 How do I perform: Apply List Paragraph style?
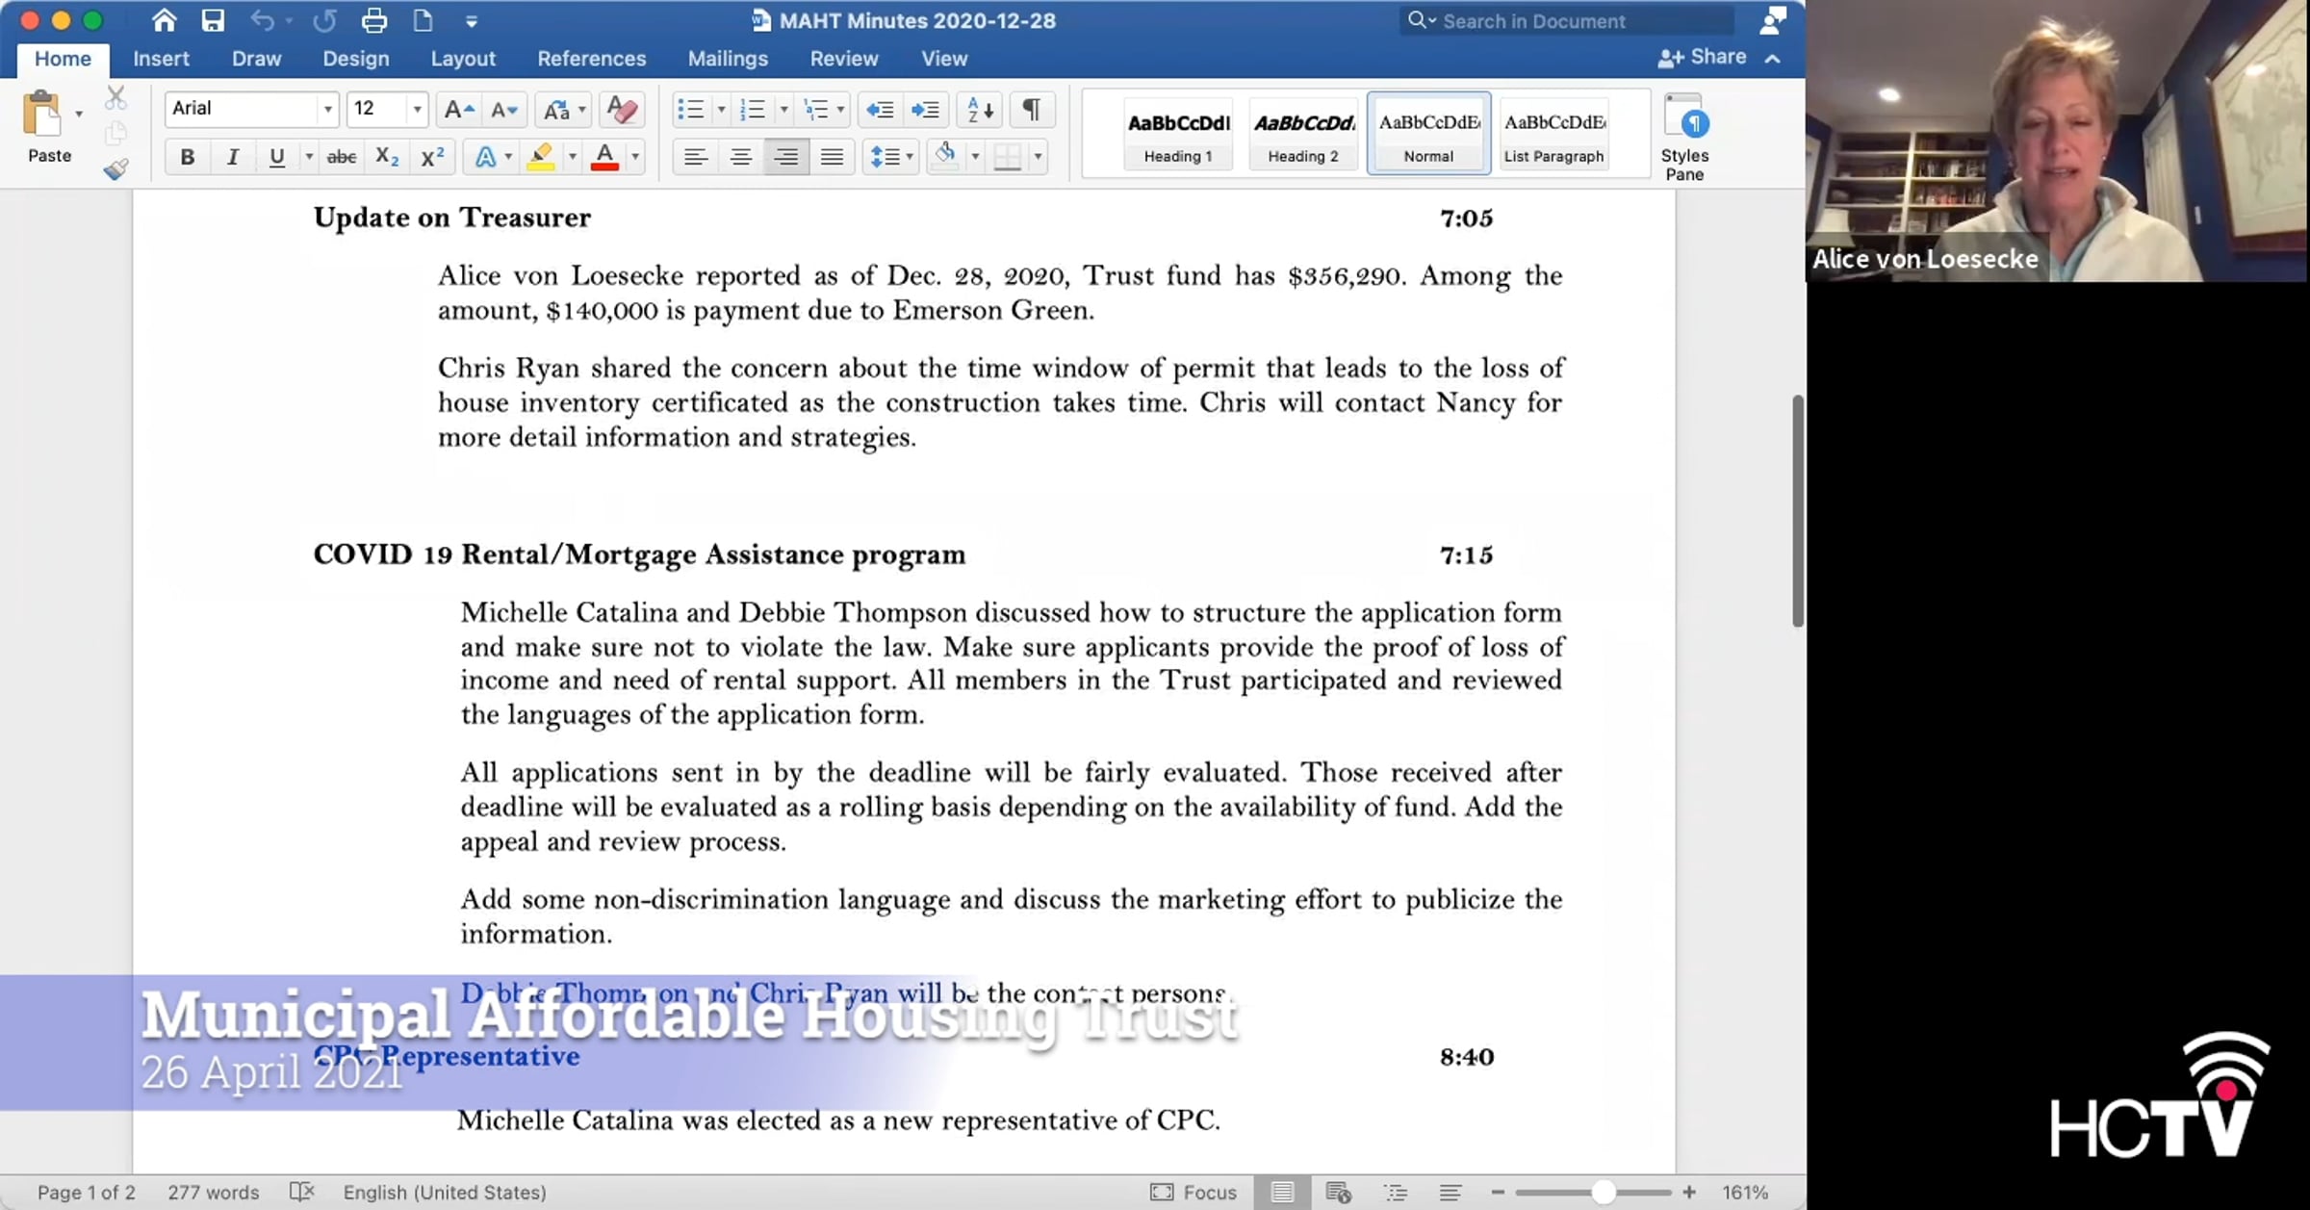(x=1553, y=135)
